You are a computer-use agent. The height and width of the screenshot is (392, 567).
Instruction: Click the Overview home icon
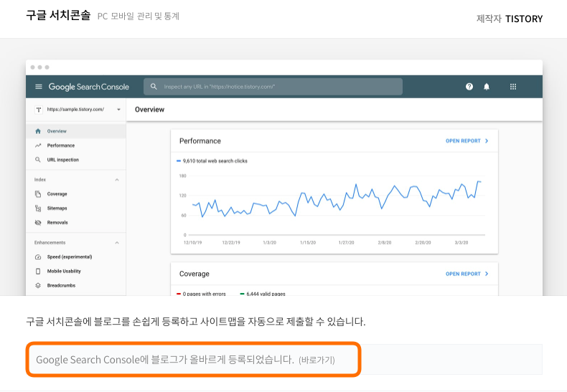point(38,131)
